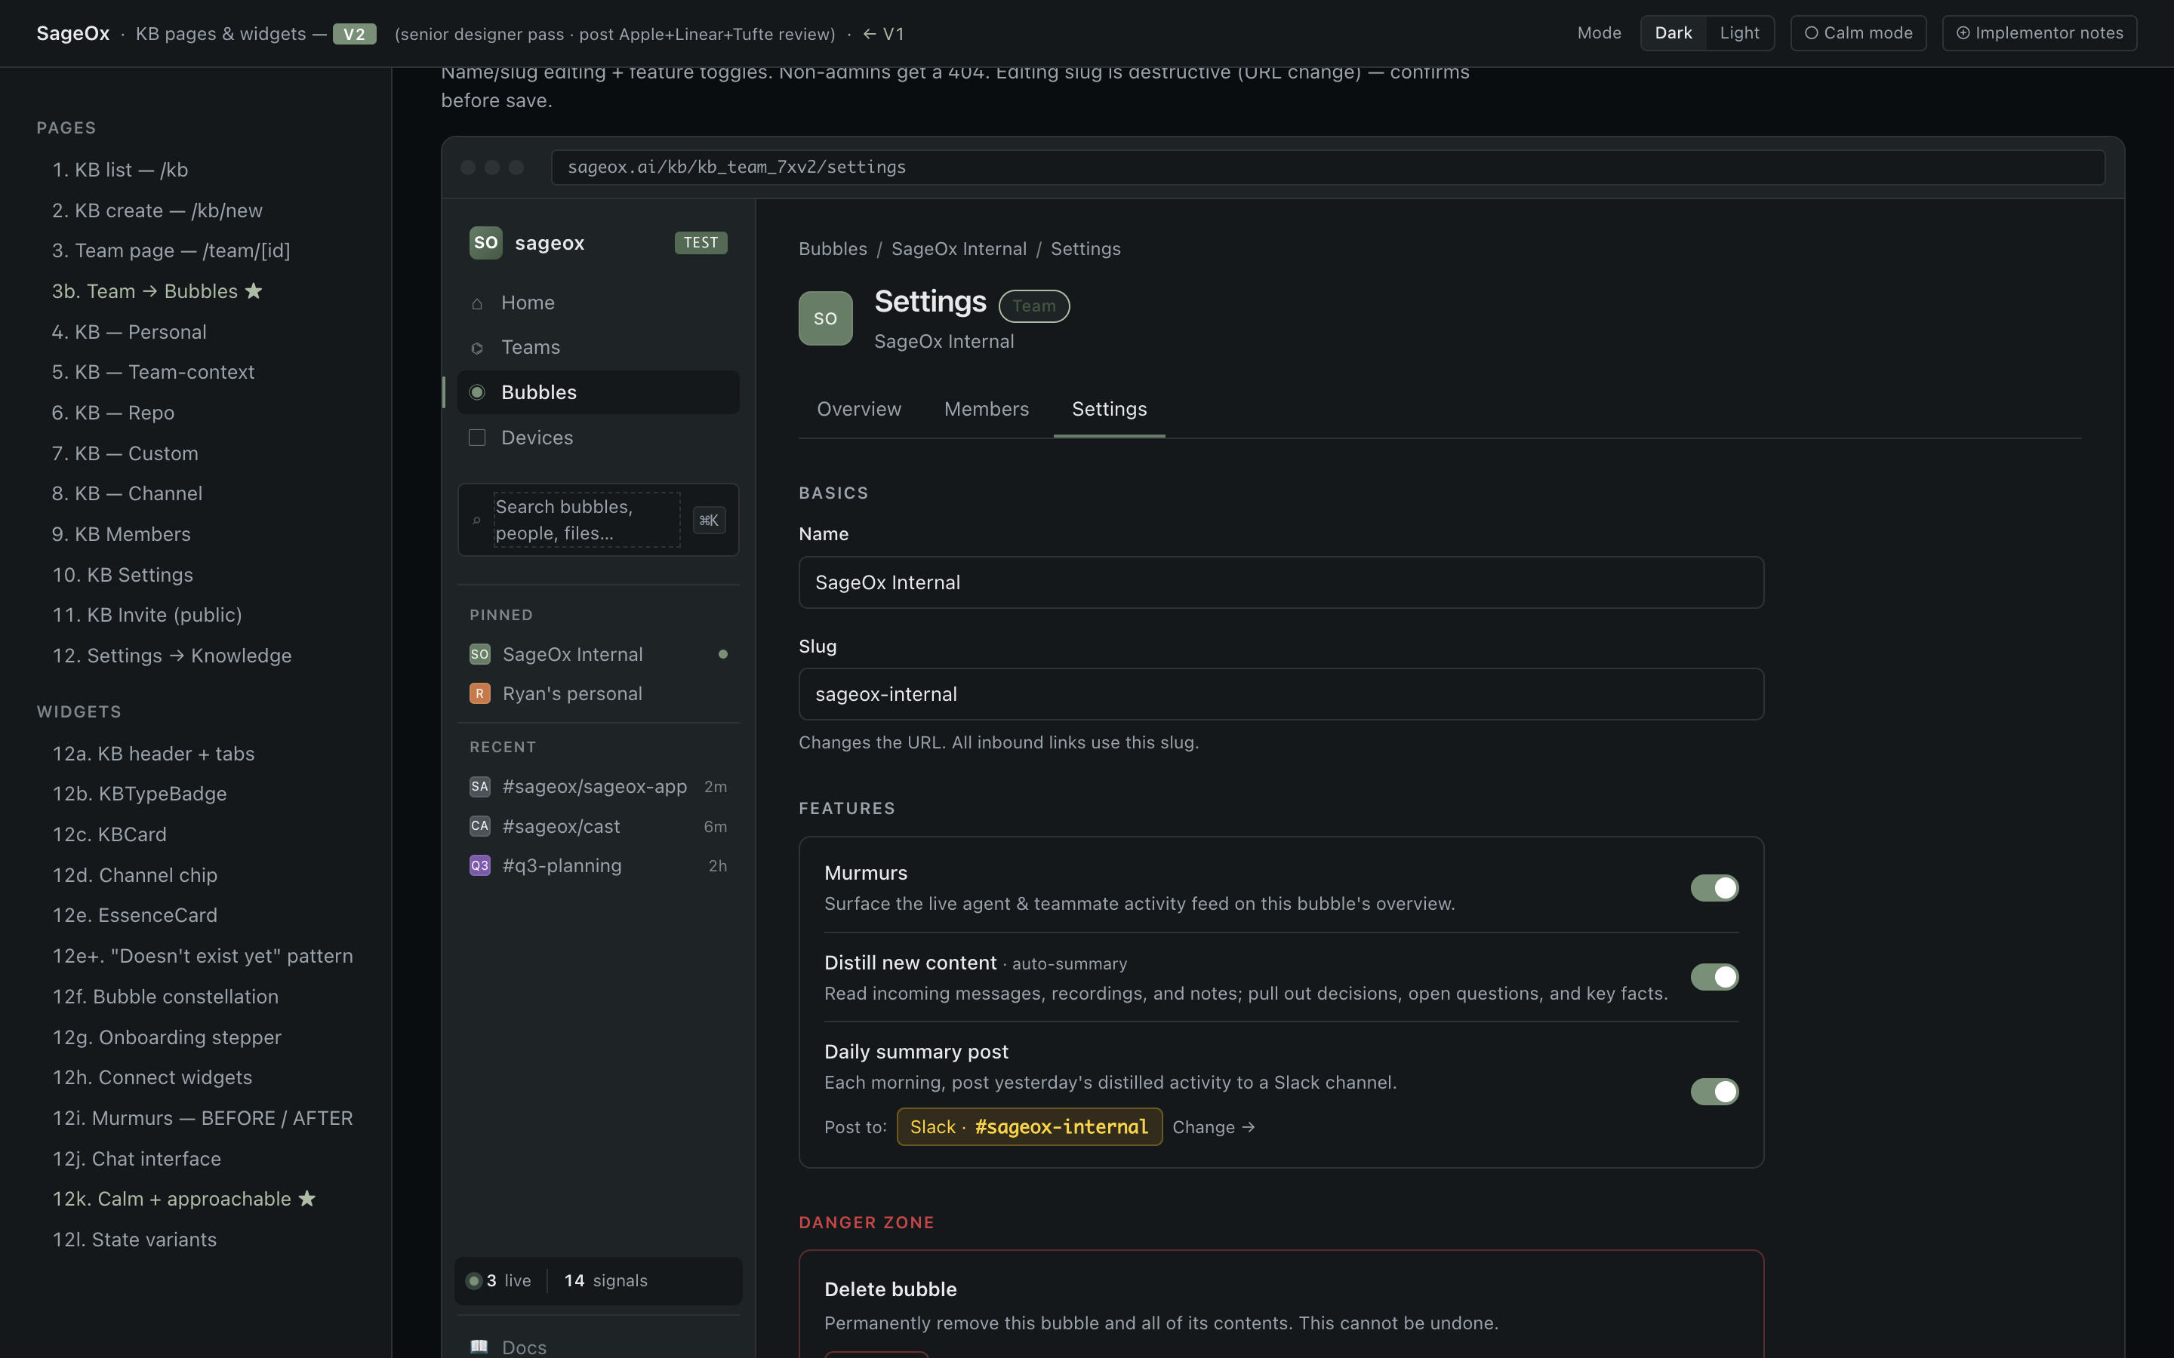Open the Overview tab

859,410
